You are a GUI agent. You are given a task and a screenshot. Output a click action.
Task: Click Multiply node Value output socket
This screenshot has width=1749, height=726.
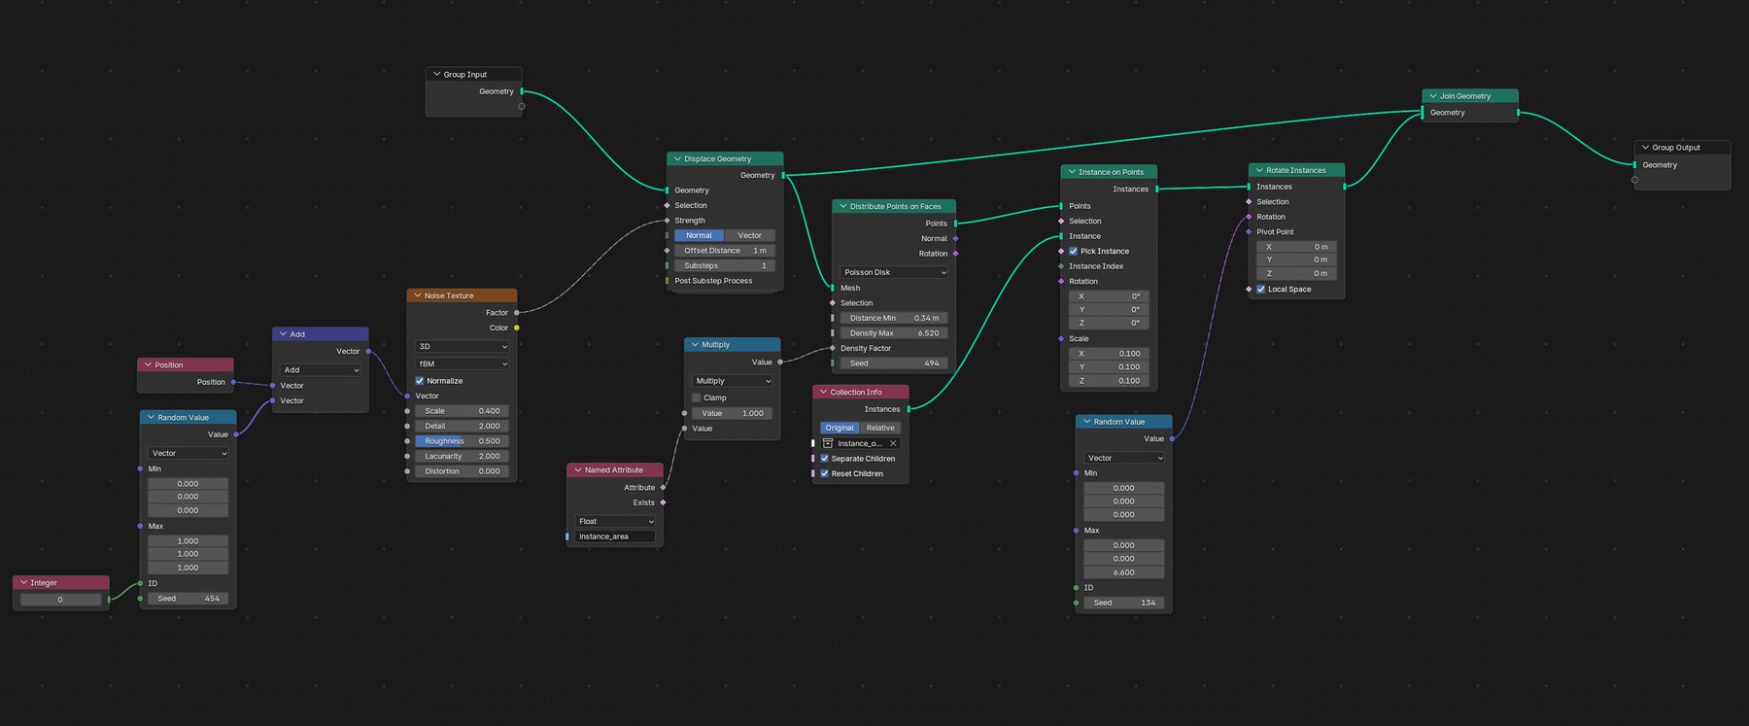coord(780,363)
